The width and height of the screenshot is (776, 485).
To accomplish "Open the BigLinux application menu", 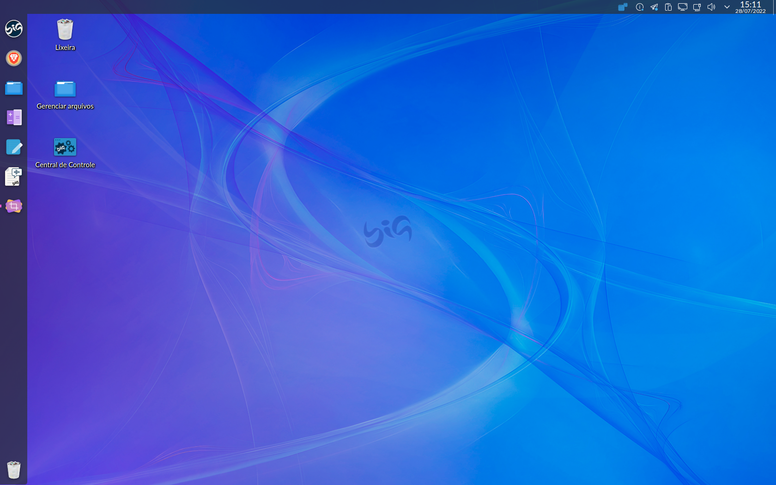I will coord(13,29).
